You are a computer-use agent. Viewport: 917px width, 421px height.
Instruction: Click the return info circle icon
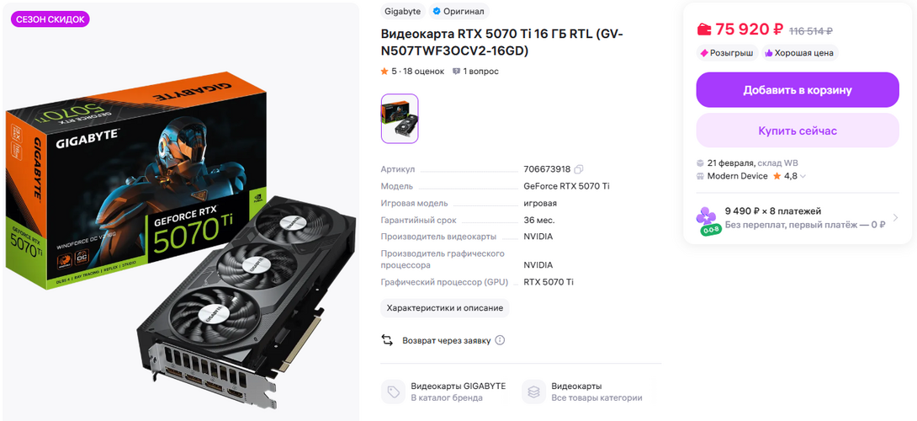coord(500,340)
